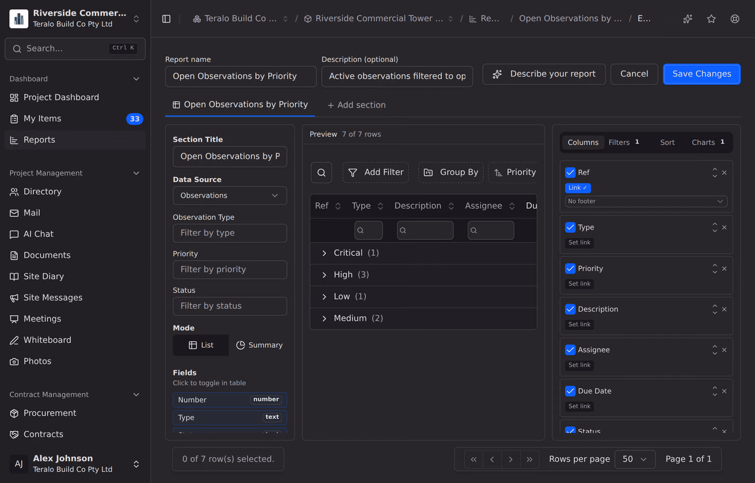Expand the Critical group row
Viewport: 755px width, 483px height.
324,253
